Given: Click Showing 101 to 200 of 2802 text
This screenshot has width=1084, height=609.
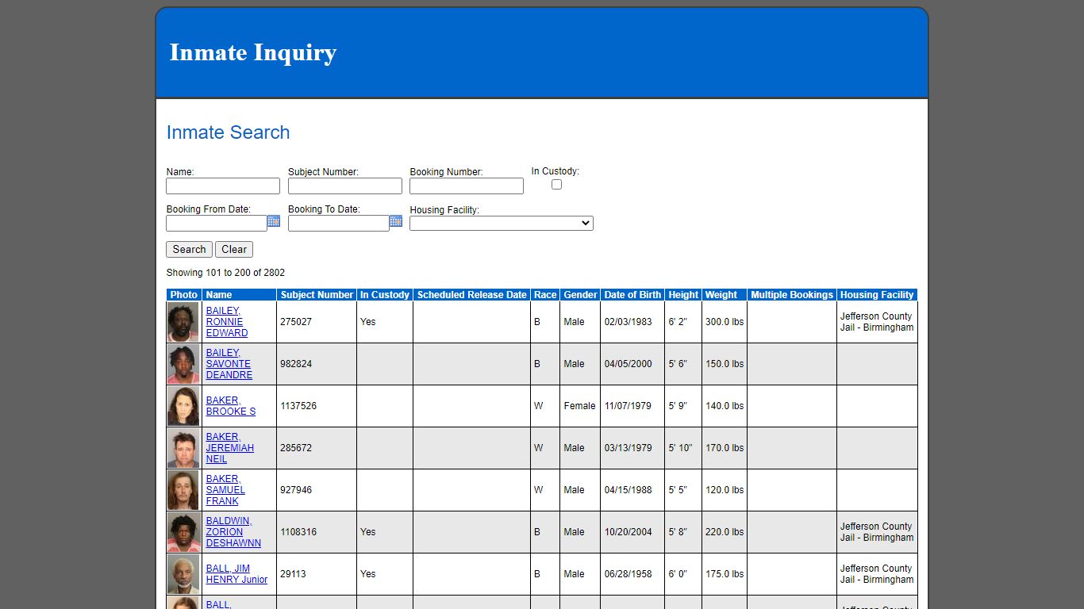Looking at the screenshot, I should tap(225, 273).
